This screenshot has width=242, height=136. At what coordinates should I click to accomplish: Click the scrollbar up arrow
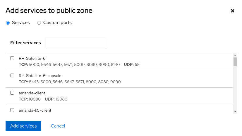235,55
